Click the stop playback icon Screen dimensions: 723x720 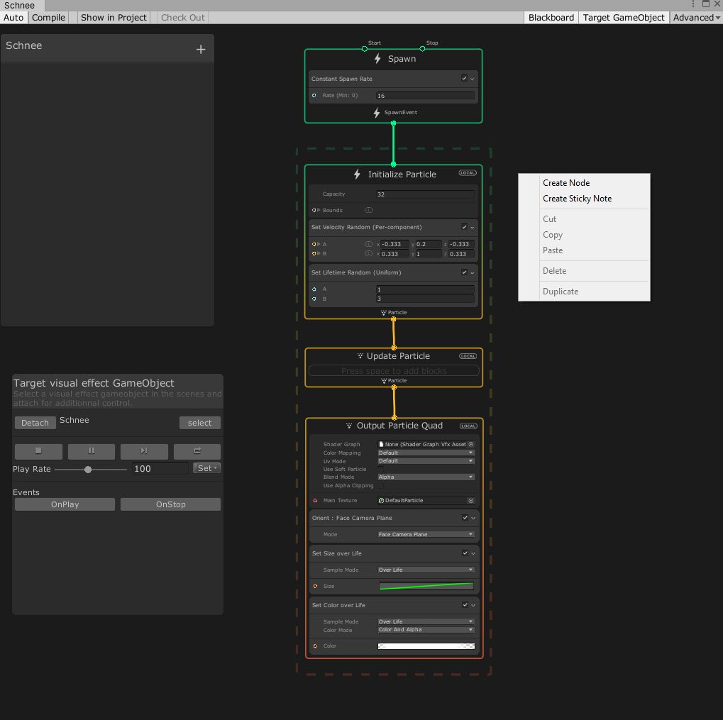[38, 451]
